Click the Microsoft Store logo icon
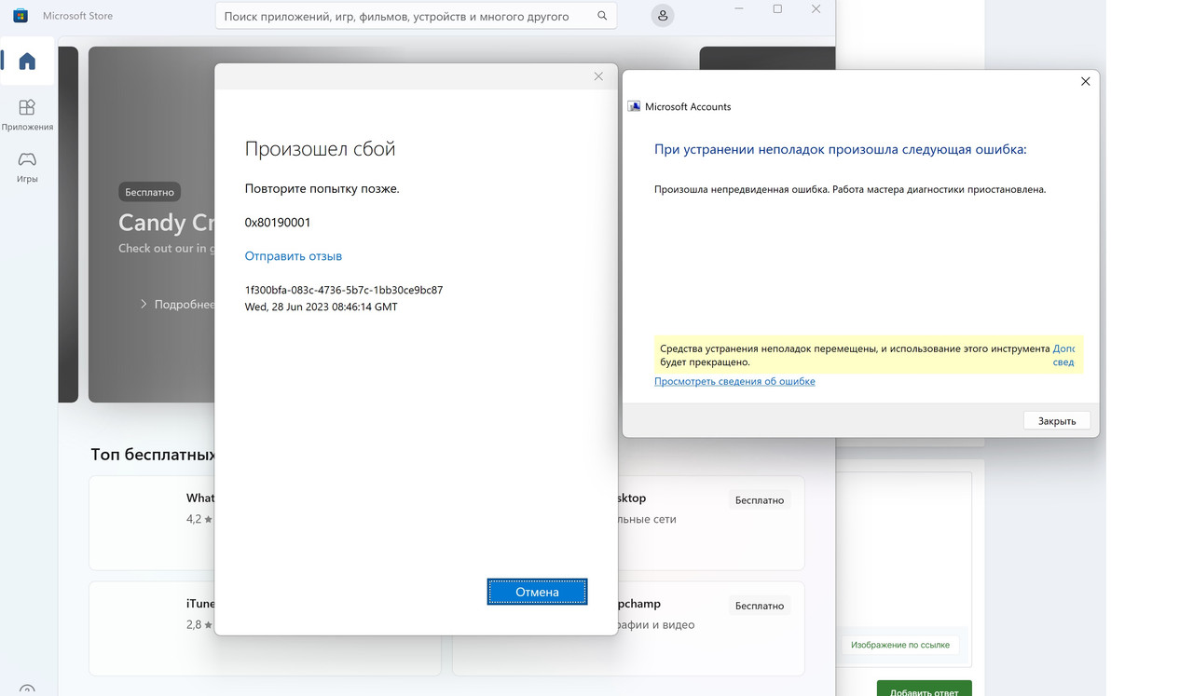The width and height of the screenshot is (1193, 696). 21,16
